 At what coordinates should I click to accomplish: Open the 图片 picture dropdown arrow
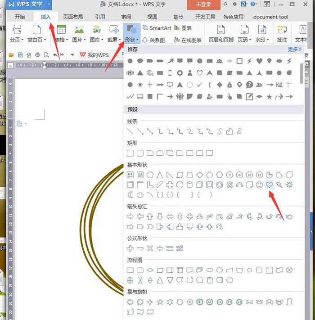(x=85, y=40)
